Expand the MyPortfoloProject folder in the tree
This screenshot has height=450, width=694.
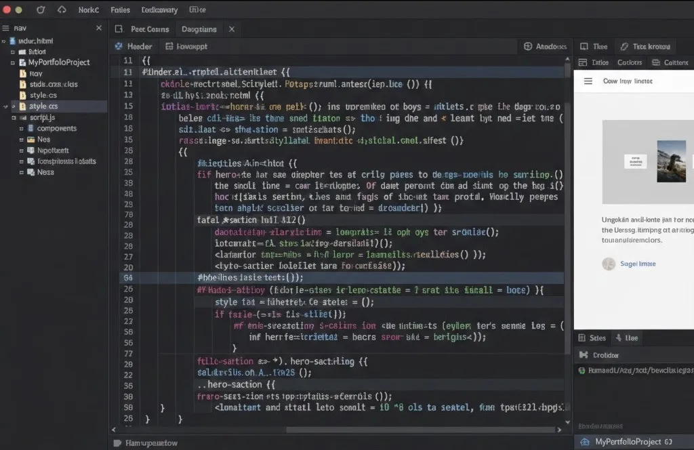pyautogui.click(x=13, y=62)
